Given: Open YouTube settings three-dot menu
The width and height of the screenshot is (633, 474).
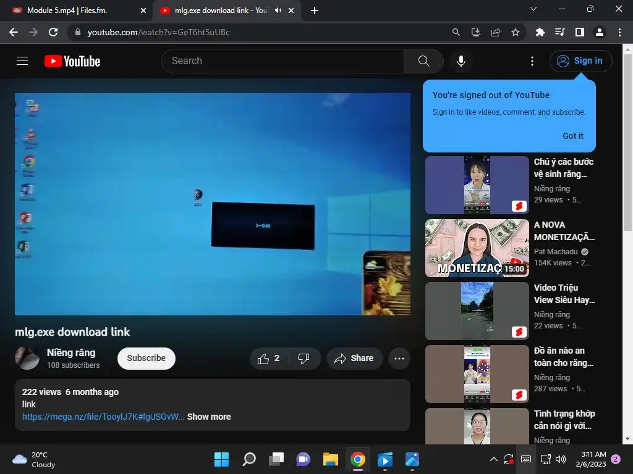Looking at the screenshot, I should tap(532, 61).
